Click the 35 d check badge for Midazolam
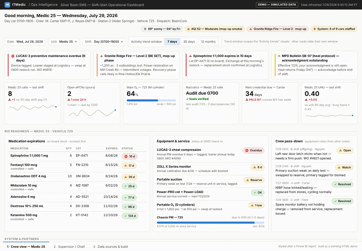Image resolution: width=362 pixels, height=251 pixels. tap(130, 186)
